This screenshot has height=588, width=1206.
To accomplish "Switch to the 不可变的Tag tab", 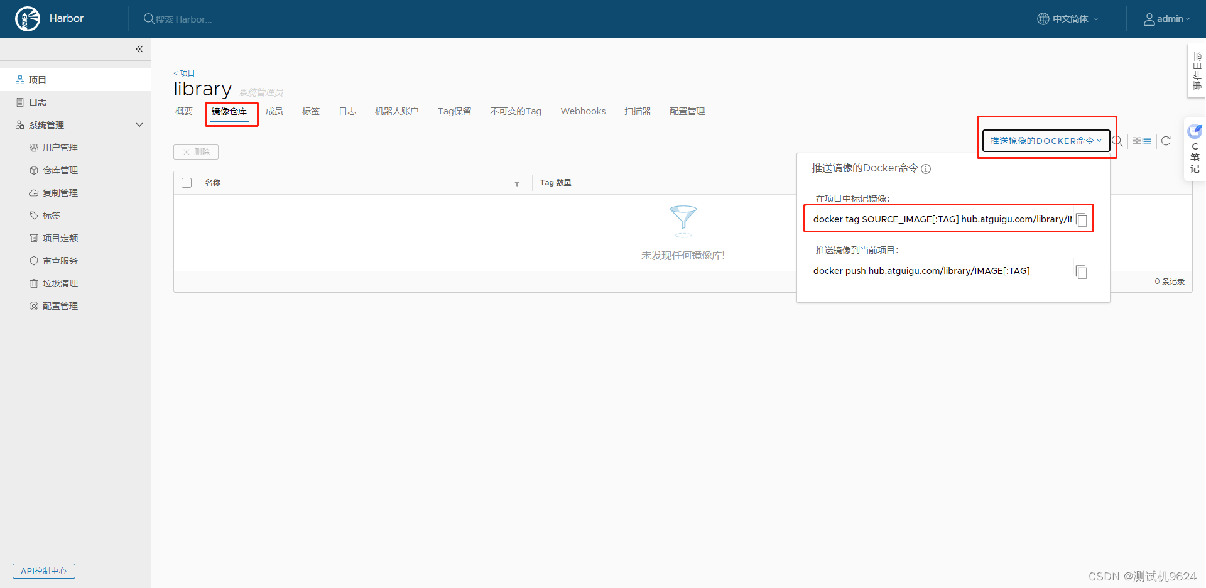I will pyautogui.click(x=516, y=111).
